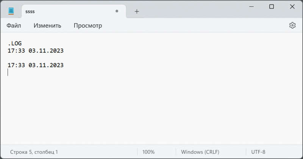Image resolution: width=303 pixels, height=159 pixels.
Task: Click the 100% zoom level in the status bar
Action: [x=148, y=152]
